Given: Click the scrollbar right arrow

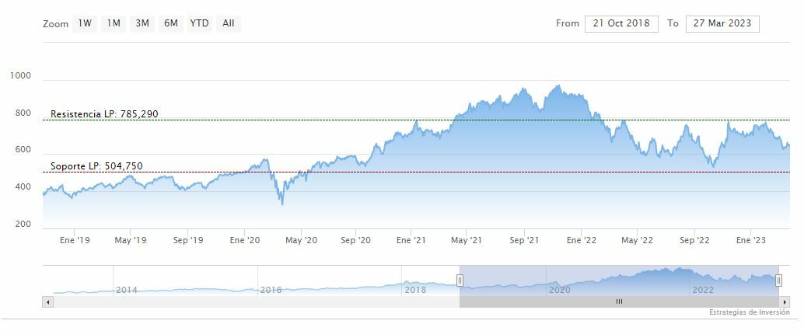Looking at the screenshot, I should 785,301.
